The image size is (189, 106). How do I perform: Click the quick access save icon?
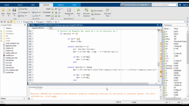(123, 5)
